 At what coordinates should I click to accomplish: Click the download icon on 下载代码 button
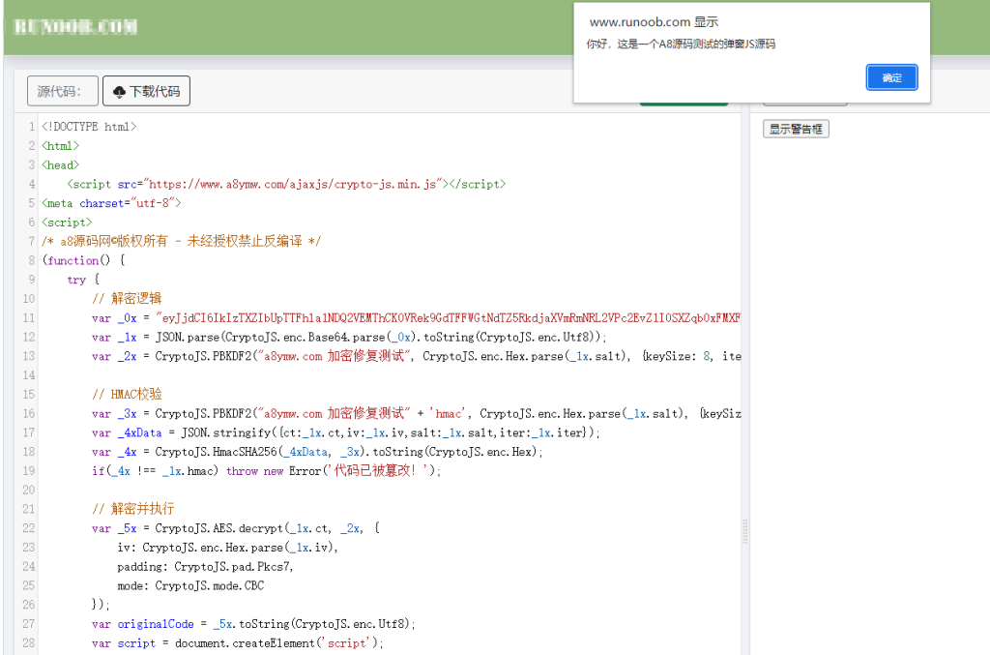(x=118, y=90)
